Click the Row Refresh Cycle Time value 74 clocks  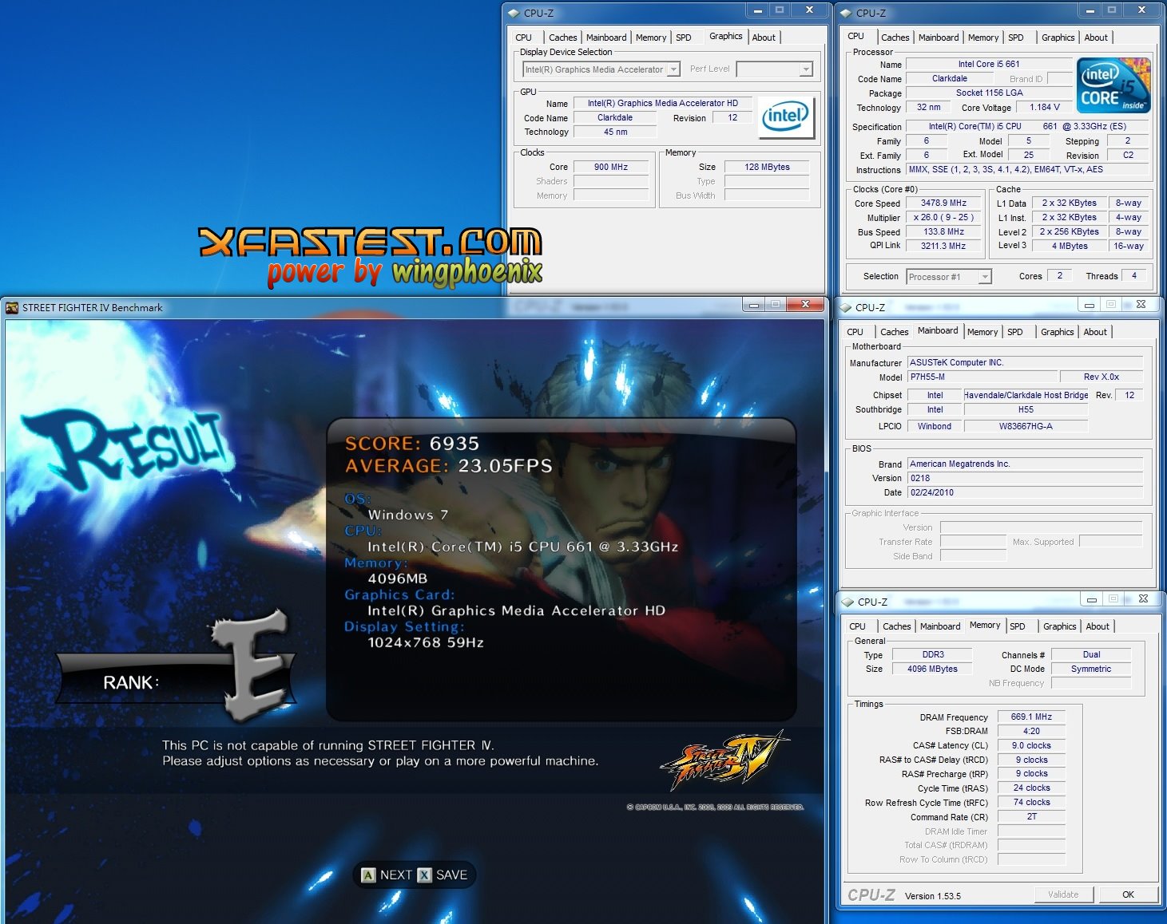pos(1031,802)
